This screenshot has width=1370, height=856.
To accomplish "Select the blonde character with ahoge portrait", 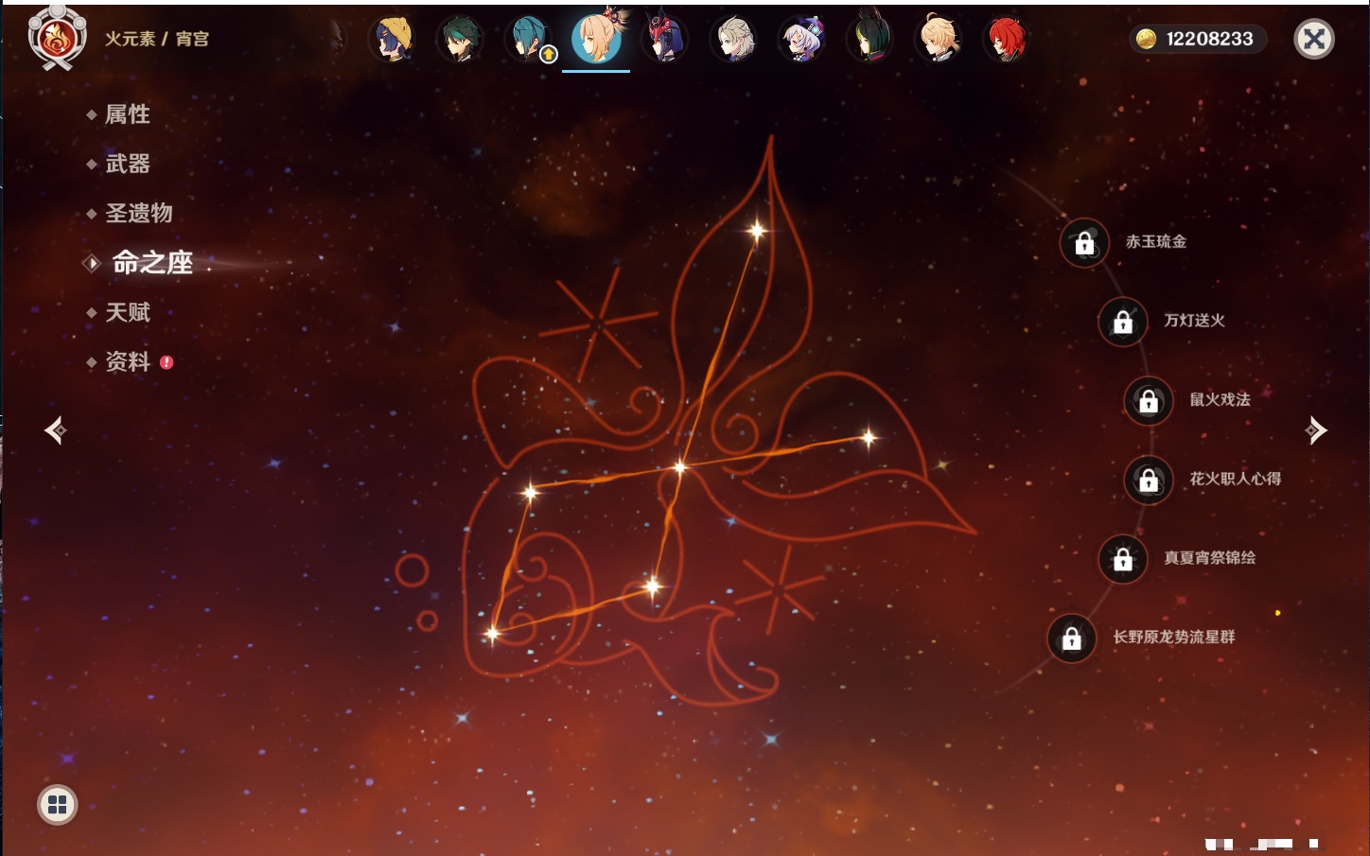I will 938,40.
